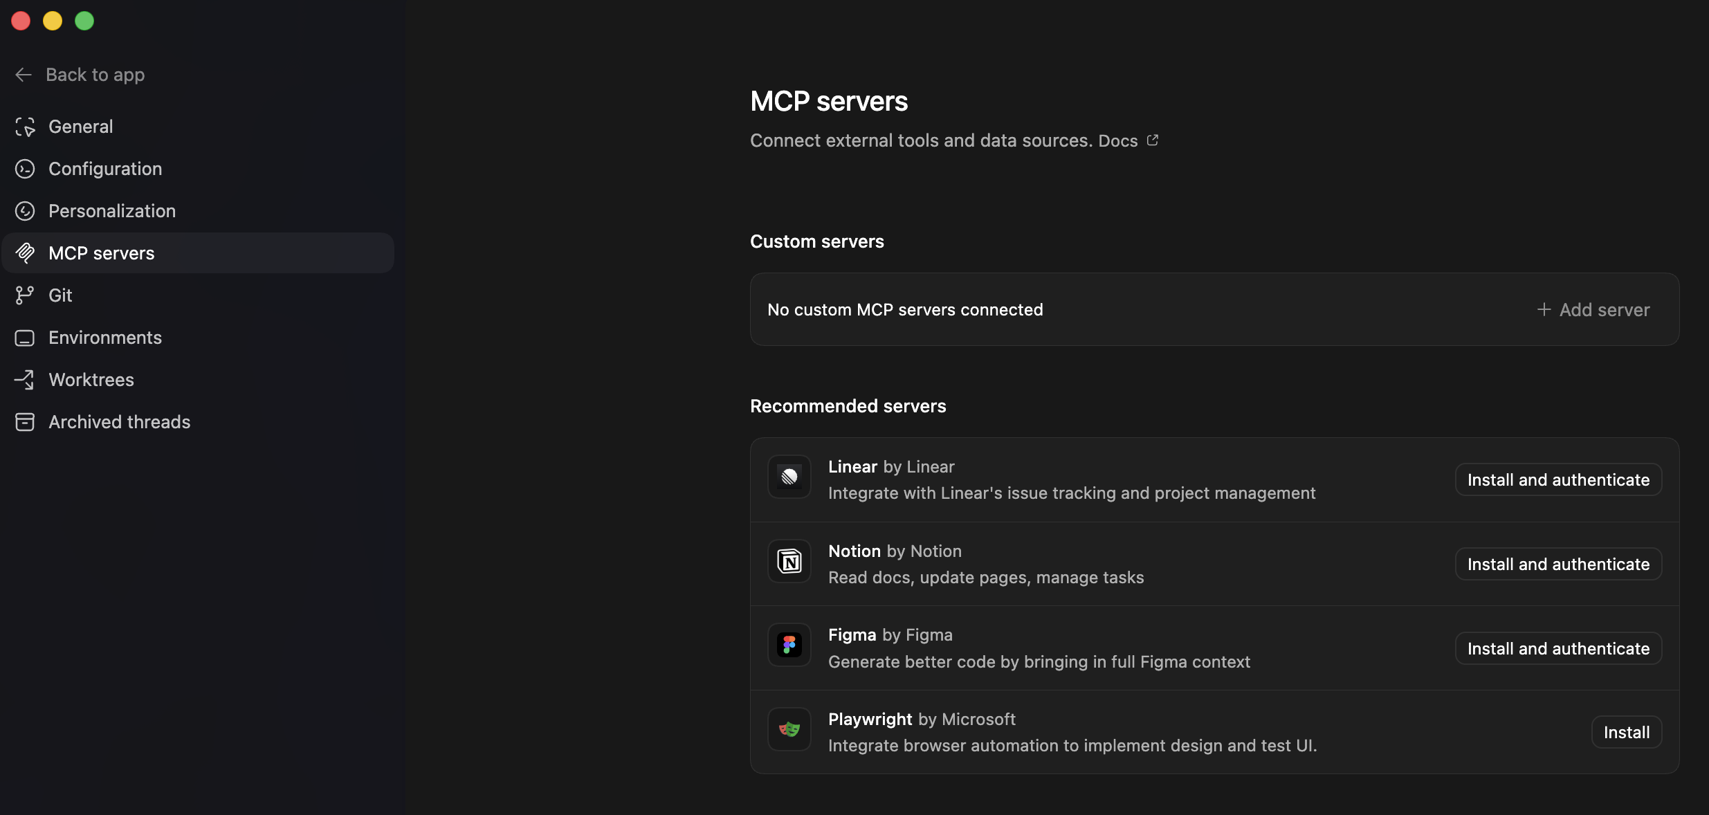1709x815 pixels.
Task: Open the Docs link
Action: [x=1117, y=140]
